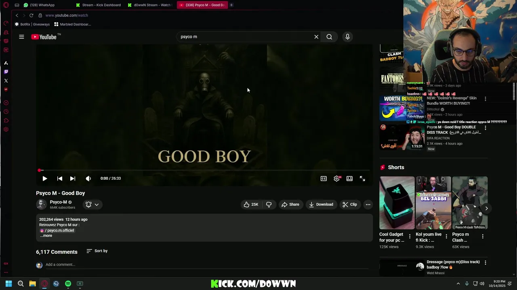
Task: Select the Psyco M - Good Boy tab
Action: click(202, 5)
